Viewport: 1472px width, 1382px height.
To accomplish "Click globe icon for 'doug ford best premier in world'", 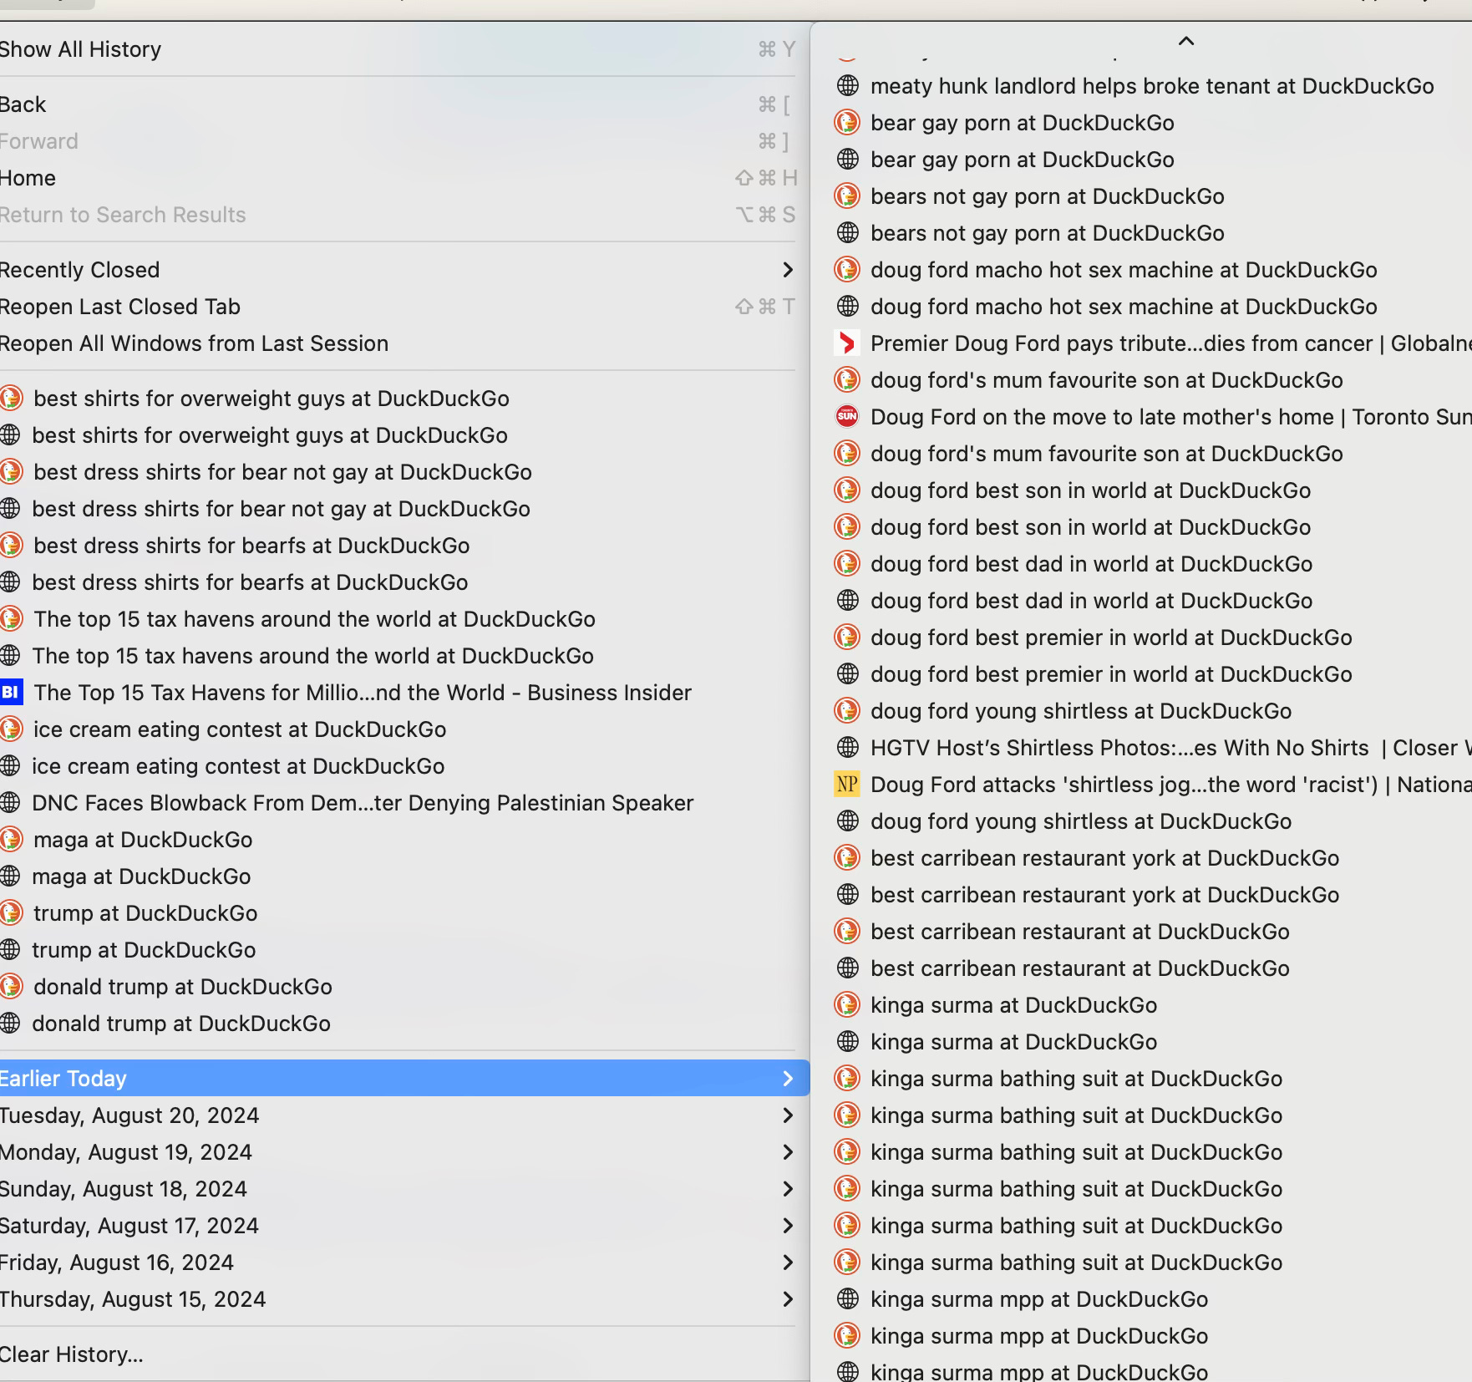I will tap(847, 674).
